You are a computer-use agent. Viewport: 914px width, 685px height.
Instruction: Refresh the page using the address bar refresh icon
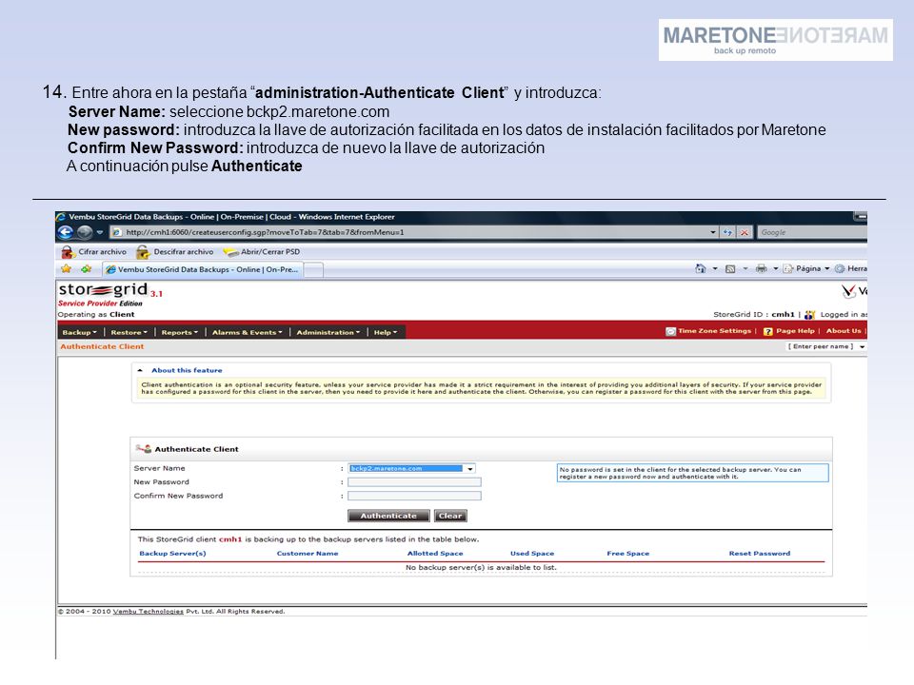[x=727, y=232]
